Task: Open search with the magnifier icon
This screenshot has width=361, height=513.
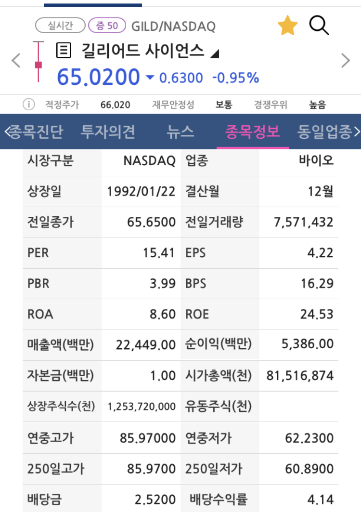Action: click(319, 25)
